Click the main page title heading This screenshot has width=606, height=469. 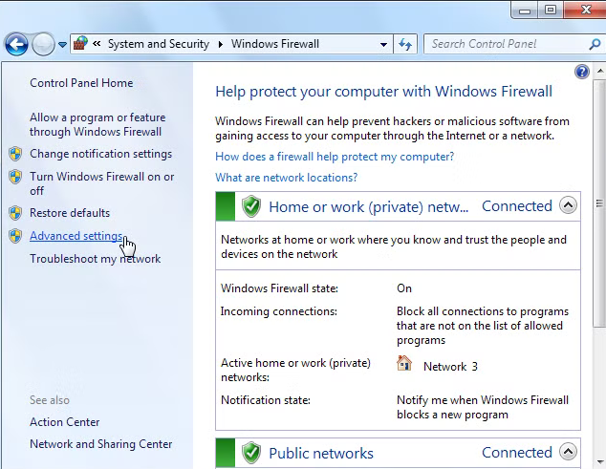coord(384,92)
